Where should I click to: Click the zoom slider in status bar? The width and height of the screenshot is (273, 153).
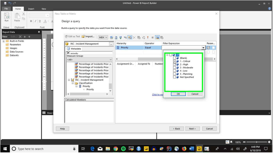[x=256, y=142]
